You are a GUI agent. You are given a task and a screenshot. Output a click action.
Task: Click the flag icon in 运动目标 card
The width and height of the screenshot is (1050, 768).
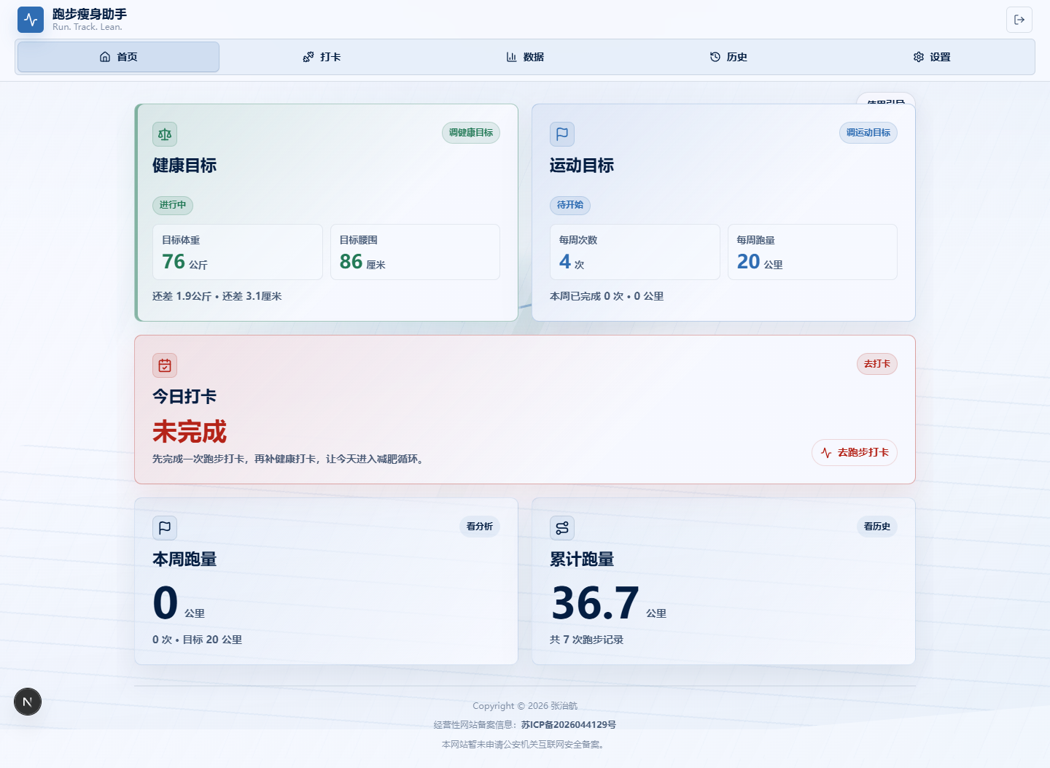click(562, 134)
